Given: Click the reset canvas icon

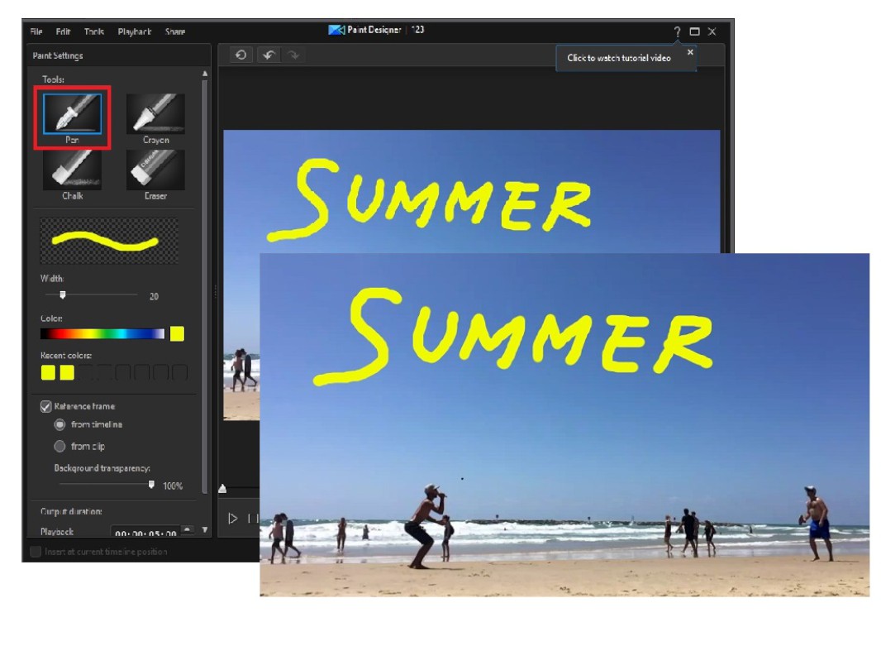Looking at the screenshot, I should [x=240, y=55].
